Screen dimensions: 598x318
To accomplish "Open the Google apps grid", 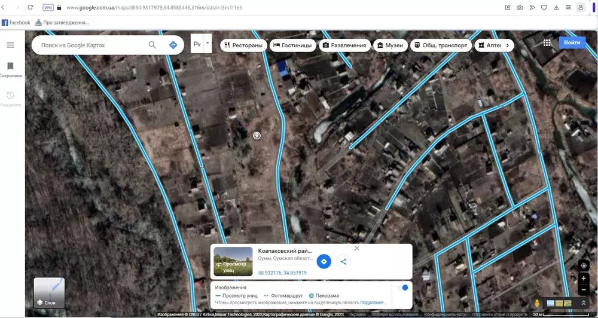I will point(547,43).
